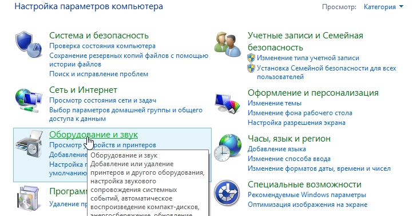
Task: Click the User Accounts people icon
Action: [228, 45]
